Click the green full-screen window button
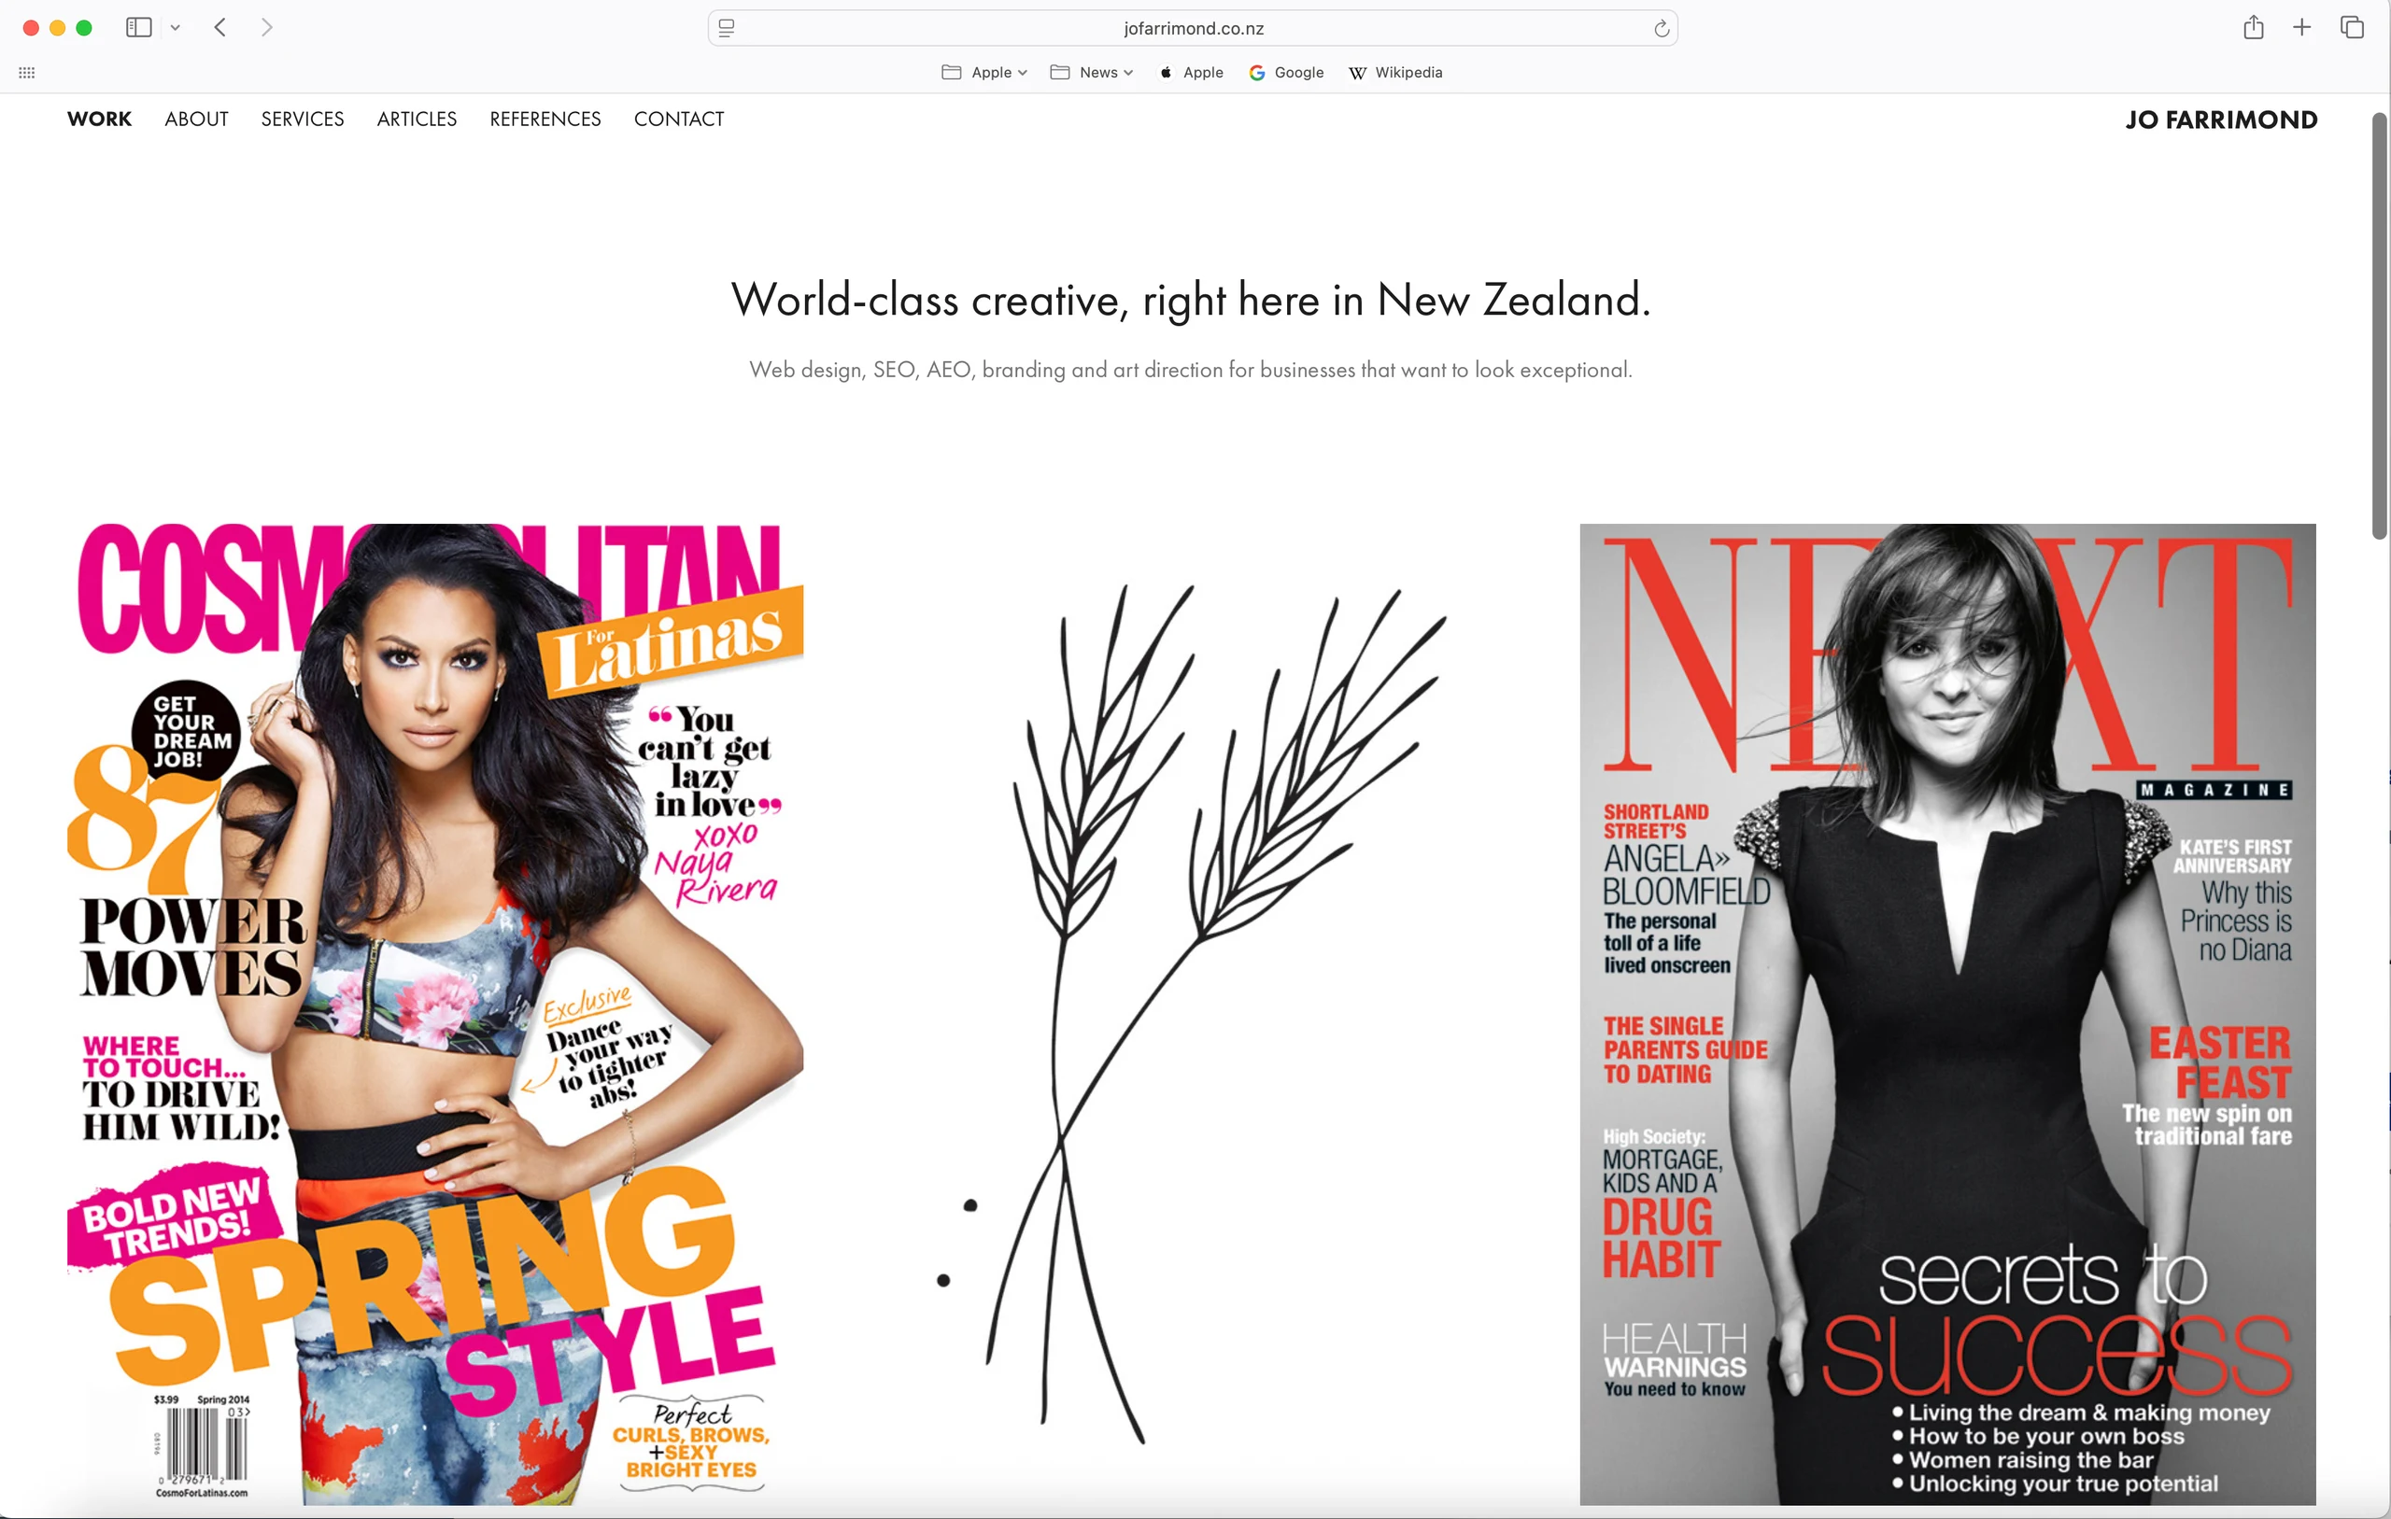Image resolution: width=2391 pixels, height=1519 pixels. click(x=84, y=28)
